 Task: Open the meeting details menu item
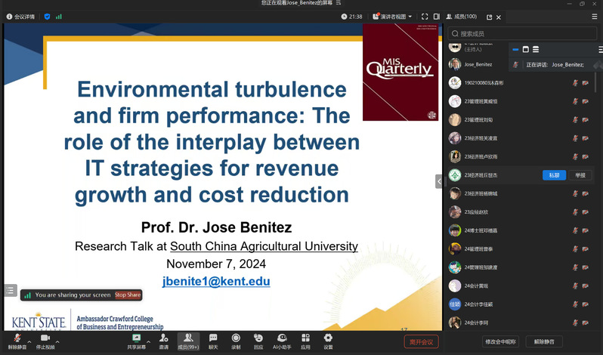point(20,17)
